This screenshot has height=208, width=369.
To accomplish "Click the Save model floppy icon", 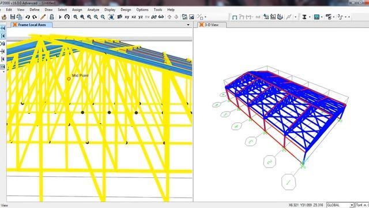I will (13, 17).
